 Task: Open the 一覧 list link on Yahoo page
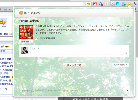click(5, 89)
